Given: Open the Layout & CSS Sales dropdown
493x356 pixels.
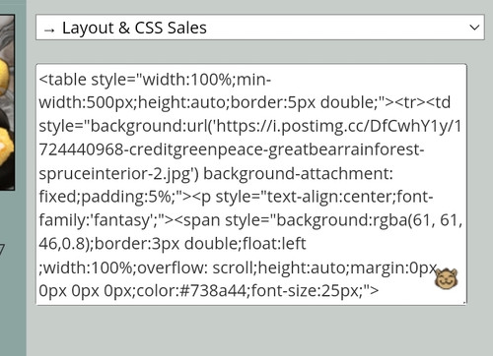Looking at the screenshot, I should [x=260, y=28].
